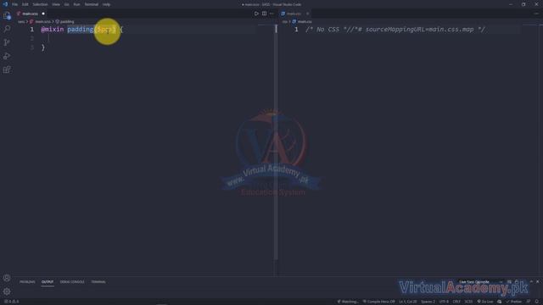Close the main.css editor tab
This screenshot has width=543, height=305.
pos(307,14)
